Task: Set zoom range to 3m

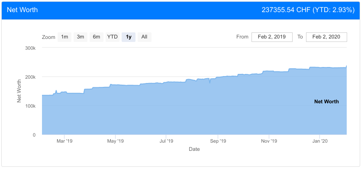Action: tap(81, 37)
